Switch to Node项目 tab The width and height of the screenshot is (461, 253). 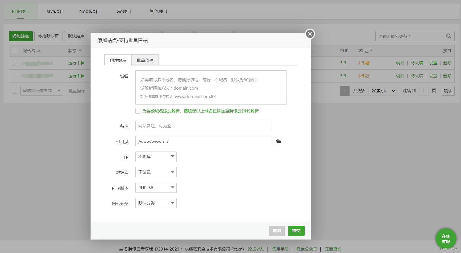click(x=89, y=11)
